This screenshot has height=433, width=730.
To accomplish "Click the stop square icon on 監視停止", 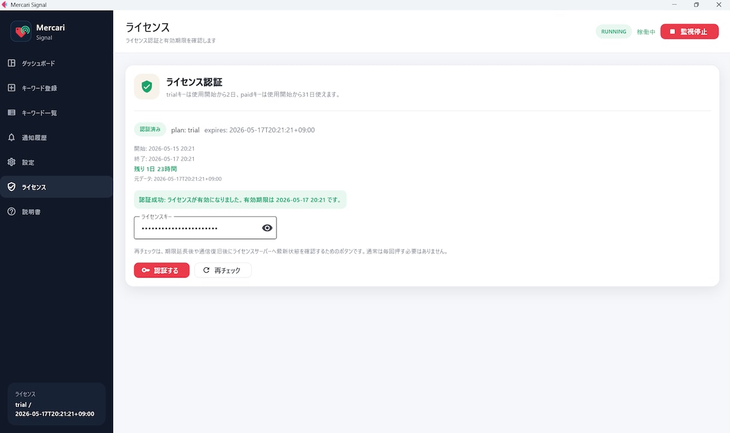I will (x=673, y=32).
